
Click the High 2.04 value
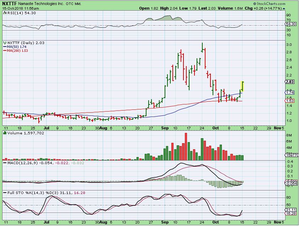(x=169, y=9)
